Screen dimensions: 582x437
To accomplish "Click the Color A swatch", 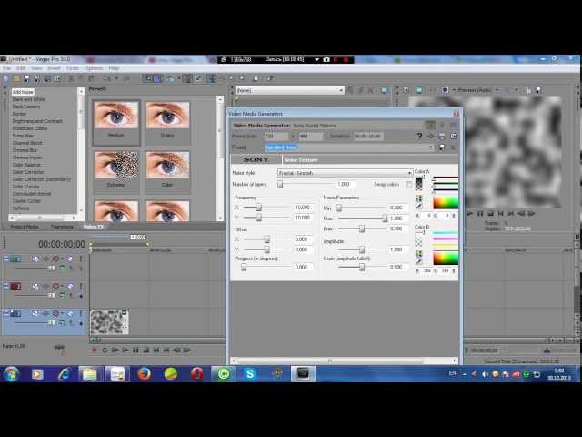I will 418,184.
